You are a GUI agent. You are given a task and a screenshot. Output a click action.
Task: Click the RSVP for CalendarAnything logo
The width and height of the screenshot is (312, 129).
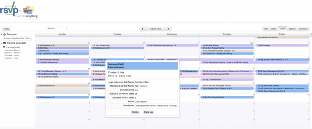tap(19, 10)
